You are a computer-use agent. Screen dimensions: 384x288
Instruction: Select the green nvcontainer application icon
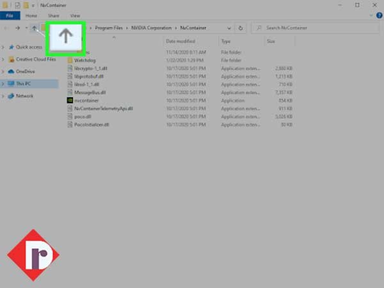click(x=70, y=100)
